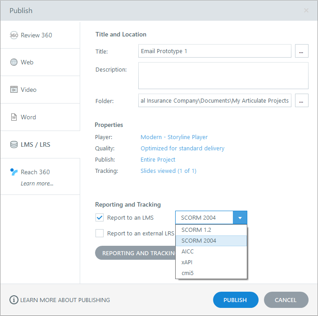Screen dimensions: 318x316
Task: Click the Word document icon
Action: [x=14, y=117]
